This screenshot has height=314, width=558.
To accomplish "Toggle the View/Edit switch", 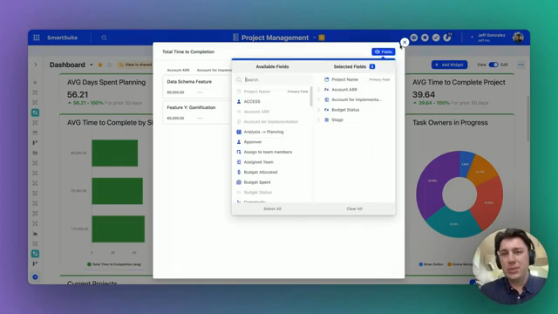I will click(493, 65).
